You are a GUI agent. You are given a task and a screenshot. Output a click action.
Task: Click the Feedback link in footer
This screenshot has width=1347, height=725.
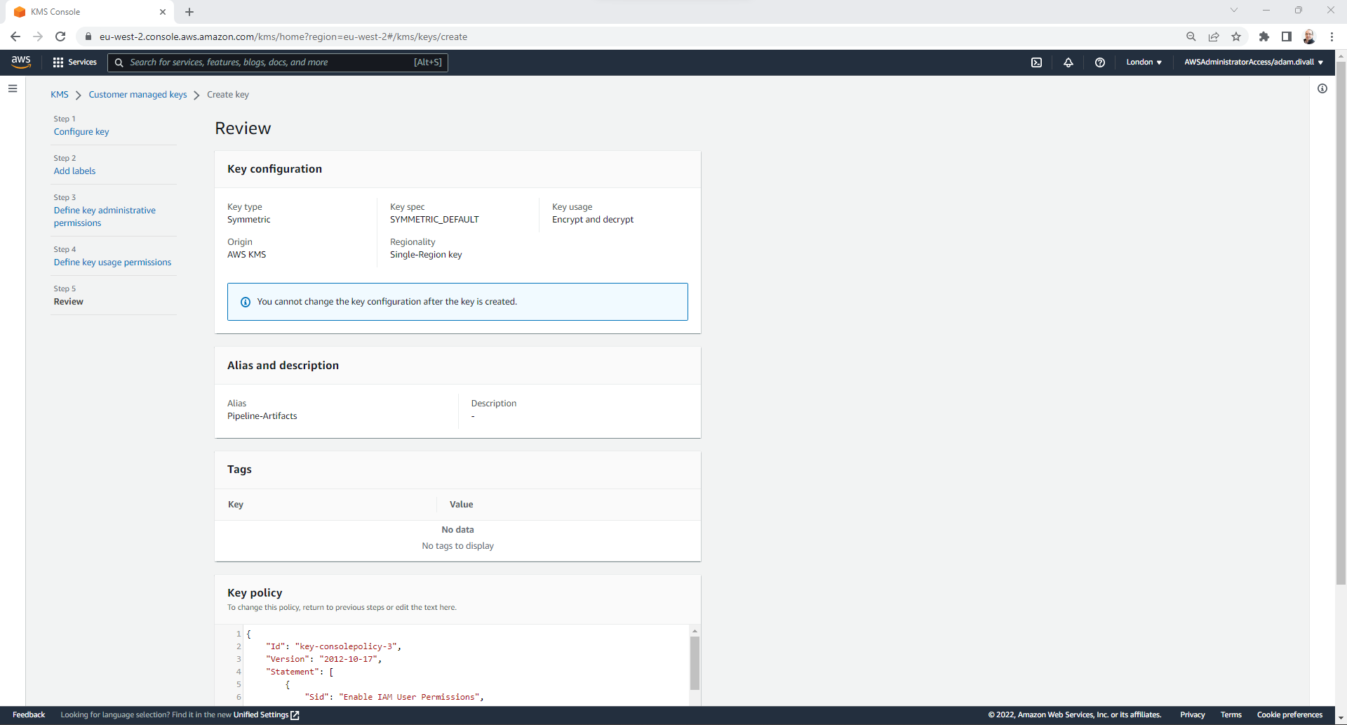pyautogui.click(x=29, y=715)
